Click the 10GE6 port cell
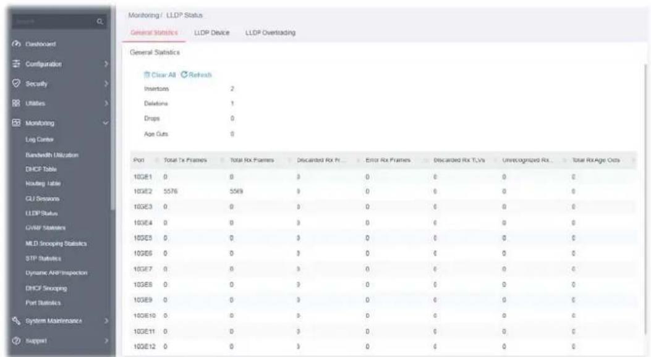 coord(143,253)
